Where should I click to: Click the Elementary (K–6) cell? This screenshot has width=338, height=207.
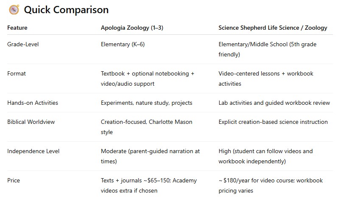point(123,44)
